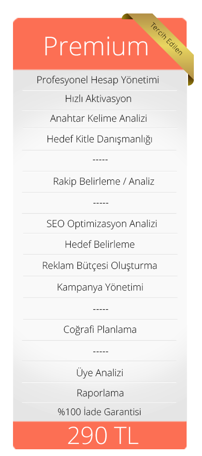The width and height of the screenshot is (202, 456).
Task: Click dashes below Hedef Kitle Danışmanlığı
Action: click(x=100, y=160)
